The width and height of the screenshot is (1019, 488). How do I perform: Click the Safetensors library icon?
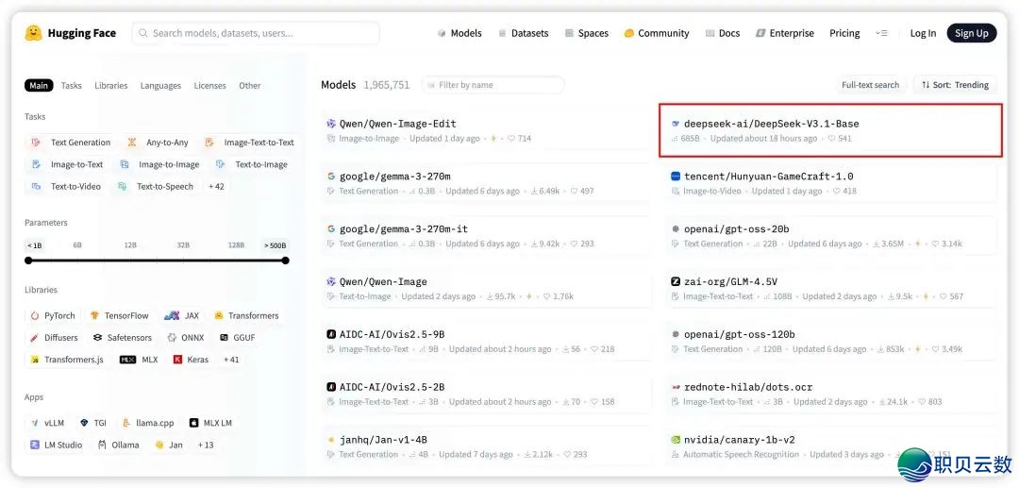point(97,338)
